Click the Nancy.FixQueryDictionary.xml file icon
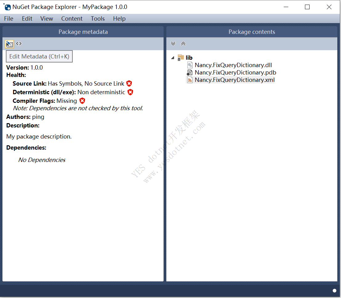 (190, 80)
